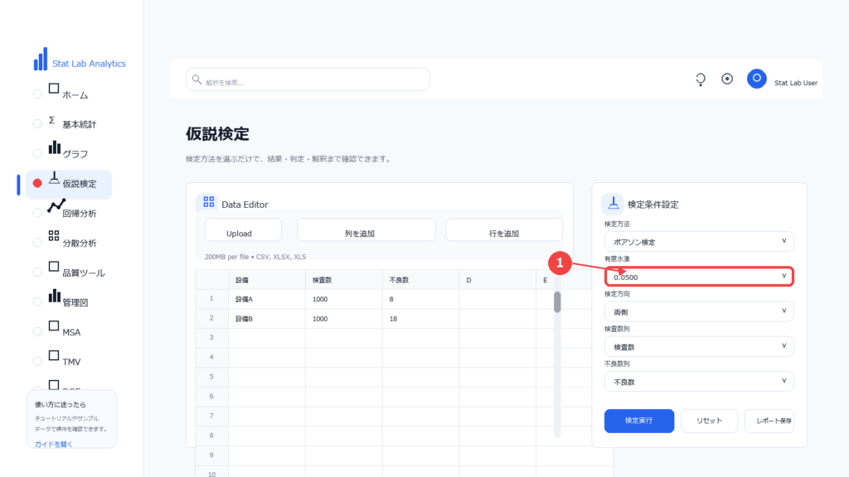This screenshot has height=477, width=849.
Task: Select the red 仮説検定 radio button
Action: 37,183
